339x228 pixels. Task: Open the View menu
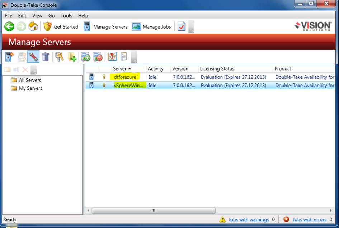point(37,16)
